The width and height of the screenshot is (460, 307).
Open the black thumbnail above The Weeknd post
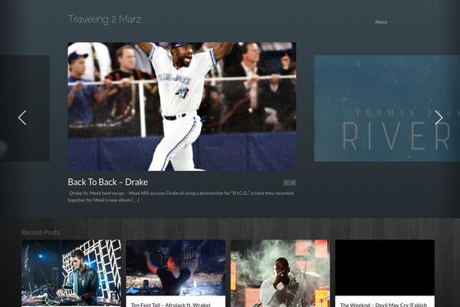click(x=385, y=267)
